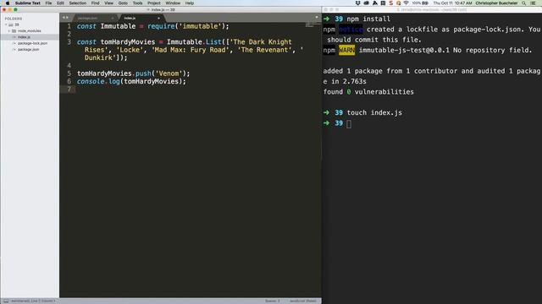Open the View menu
Viewport: 542px width, 304px height.
108,3
